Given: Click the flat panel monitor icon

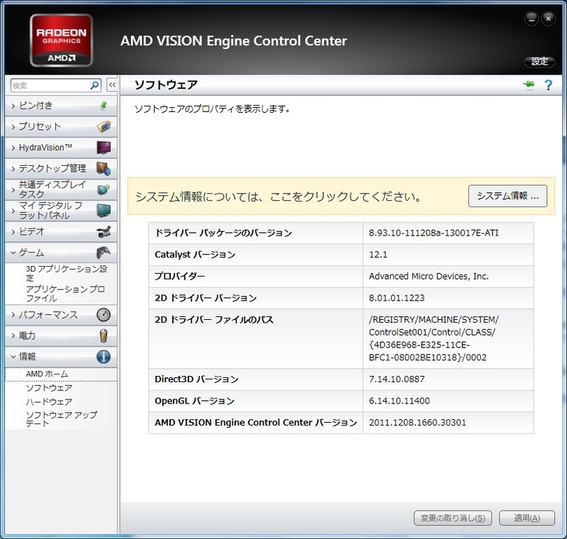Looking at the screenshot, I should (x=103, y=210).
